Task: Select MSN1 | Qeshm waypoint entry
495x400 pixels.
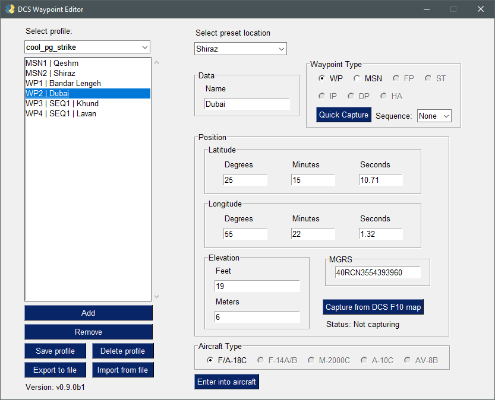Action: pyautogui.click(x=52, y=63)
